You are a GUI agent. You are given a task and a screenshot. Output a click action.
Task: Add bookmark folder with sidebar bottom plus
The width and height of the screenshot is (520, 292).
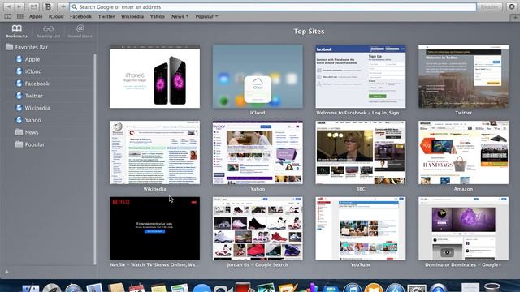click(x=7, y=273)
